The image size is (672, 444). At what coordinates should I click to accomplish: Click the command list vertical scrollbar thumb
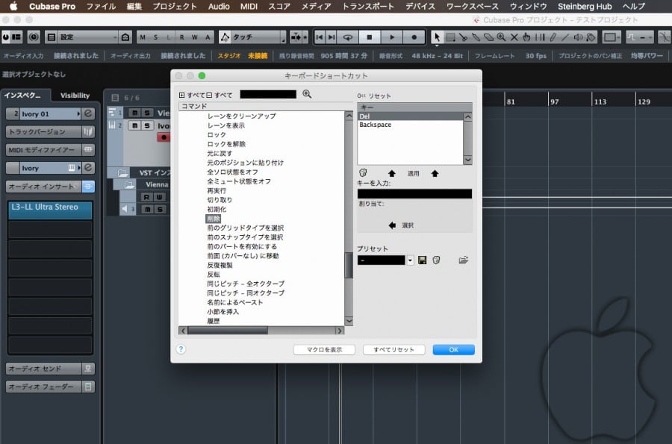(x=349, y=265)
